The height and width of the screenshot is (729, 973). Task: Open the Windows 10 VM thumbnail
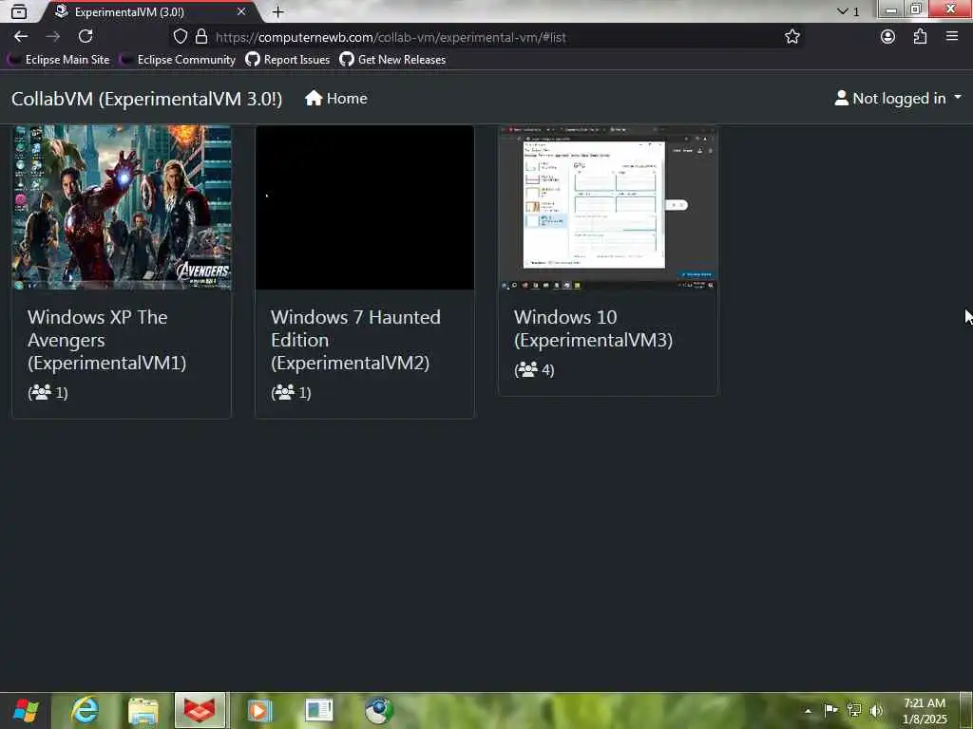(608, 208)
